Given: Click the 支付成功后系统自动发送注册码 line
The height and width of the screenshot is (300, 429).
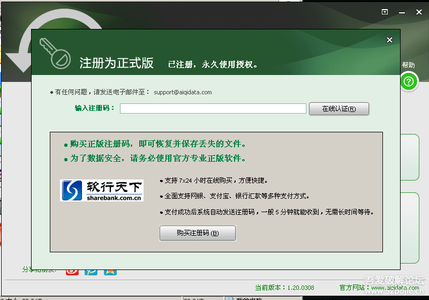Looking at the screenshot, I should 267,212.
